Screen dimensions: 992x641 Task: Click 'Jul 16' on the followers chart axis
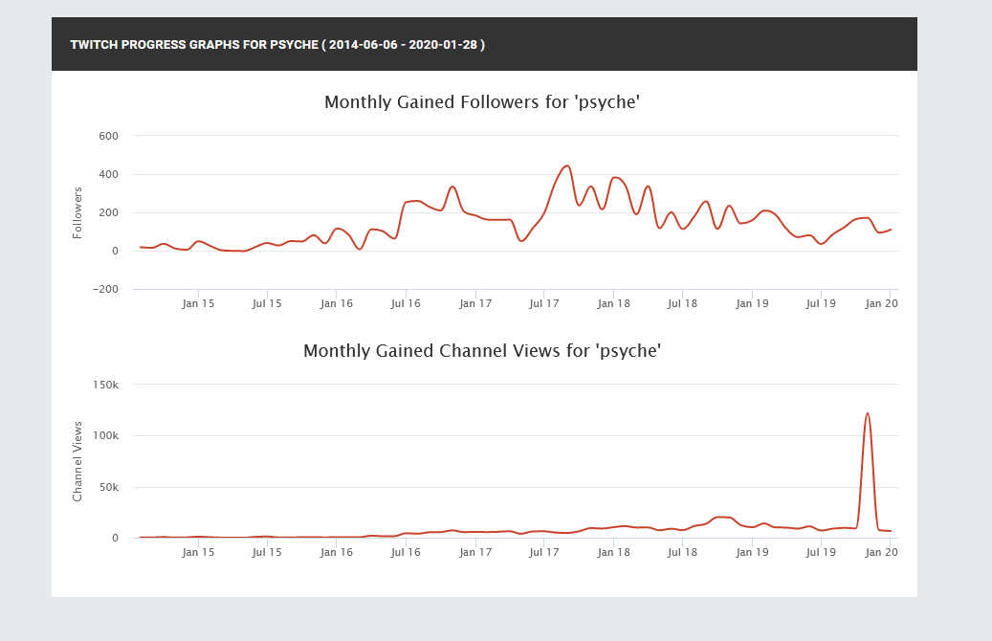[x=406, y=303]
